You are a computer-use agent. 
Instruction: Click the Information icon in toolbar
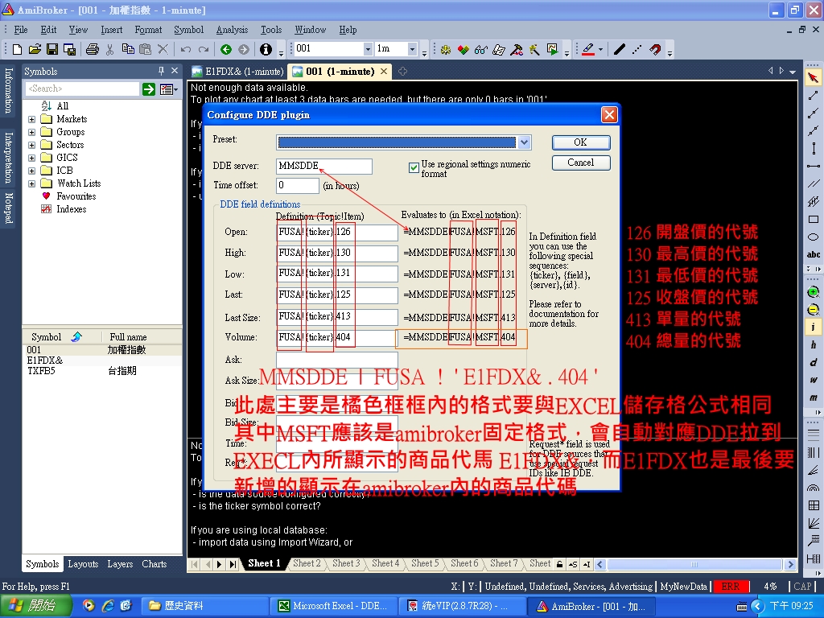coord(266,49)
